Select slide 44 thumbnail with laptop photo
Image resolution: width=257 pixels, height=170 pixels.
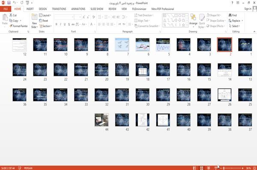click(102, 120)
